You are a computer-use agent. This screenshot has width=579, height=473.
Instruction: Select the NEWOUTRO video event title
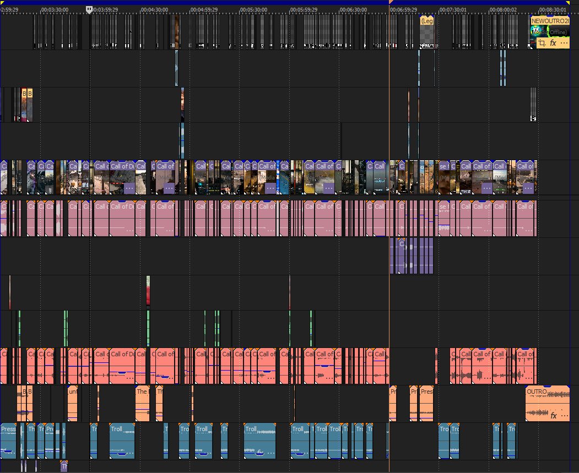[x=550, y=21]
